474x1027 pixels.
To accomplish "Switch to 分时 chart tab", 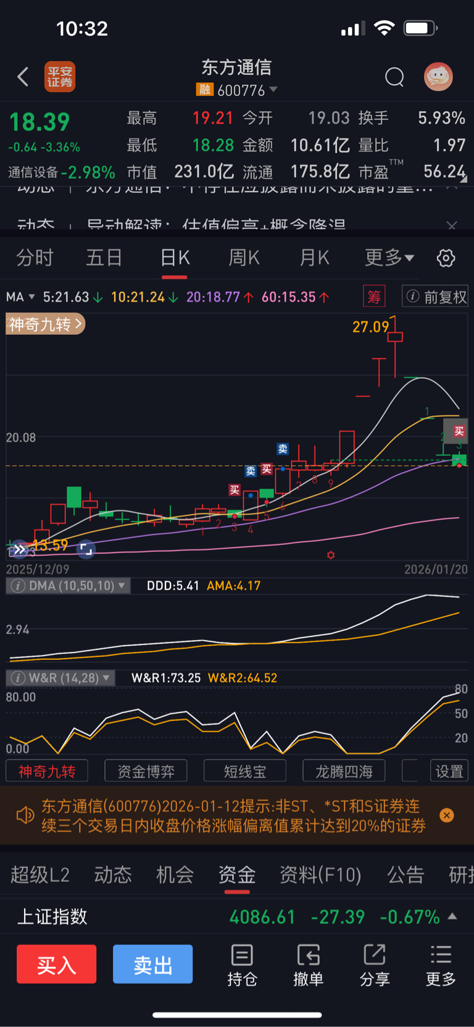I will (35, 258).
